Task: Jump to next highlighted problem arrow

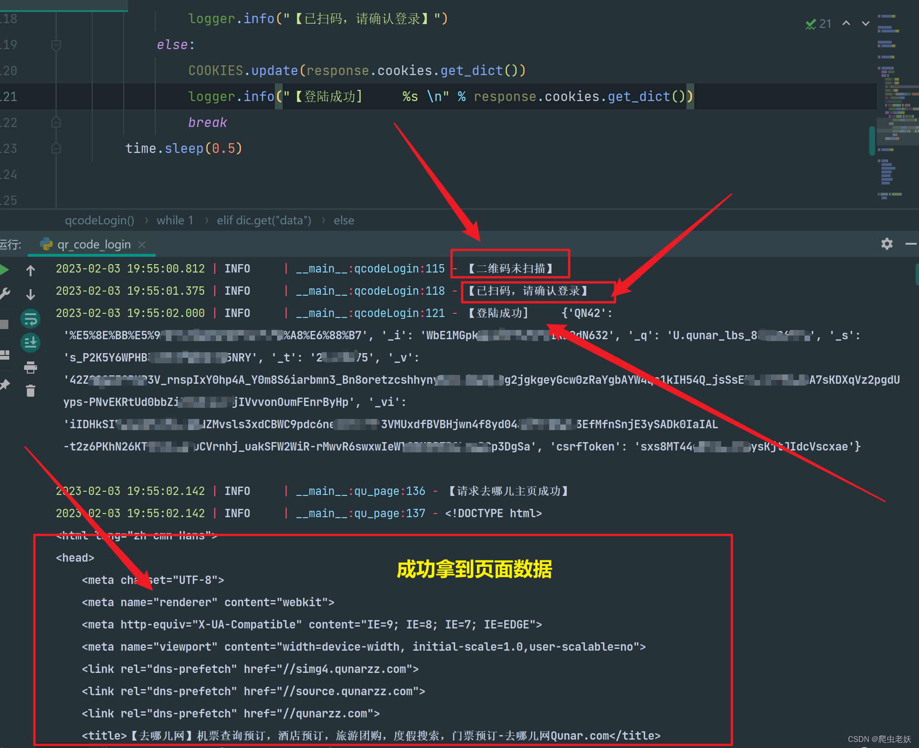Action: [x=865, y=23]
